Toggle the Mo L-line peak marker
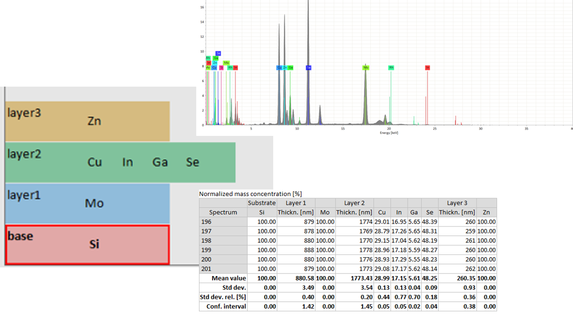 (x=226, y=62)
